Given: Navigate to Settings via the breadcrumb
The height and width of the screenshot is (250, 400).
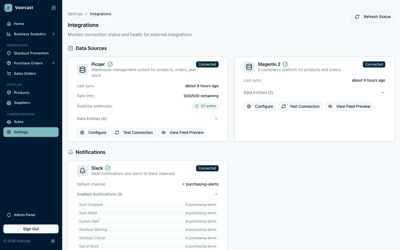Looking at the screenshot, I should tap(75, 14).
